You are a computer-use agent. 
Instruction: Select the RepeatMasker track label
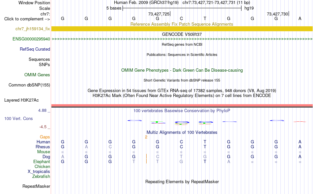tap(36, 186)
